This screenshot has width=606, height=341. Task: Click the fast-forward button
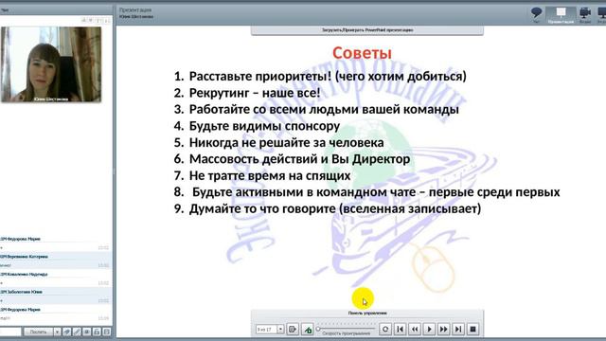444,330
